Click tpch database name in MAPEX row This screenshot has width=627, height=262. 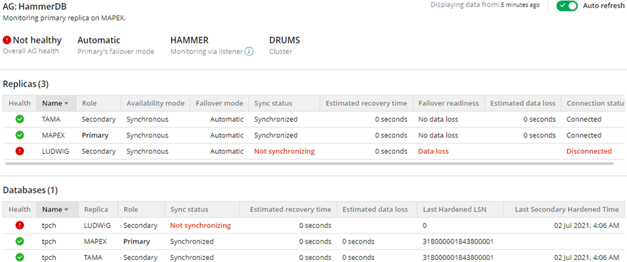tap(48, 241)
